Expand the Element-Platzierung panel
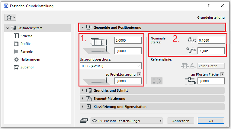 pos(83,99)
